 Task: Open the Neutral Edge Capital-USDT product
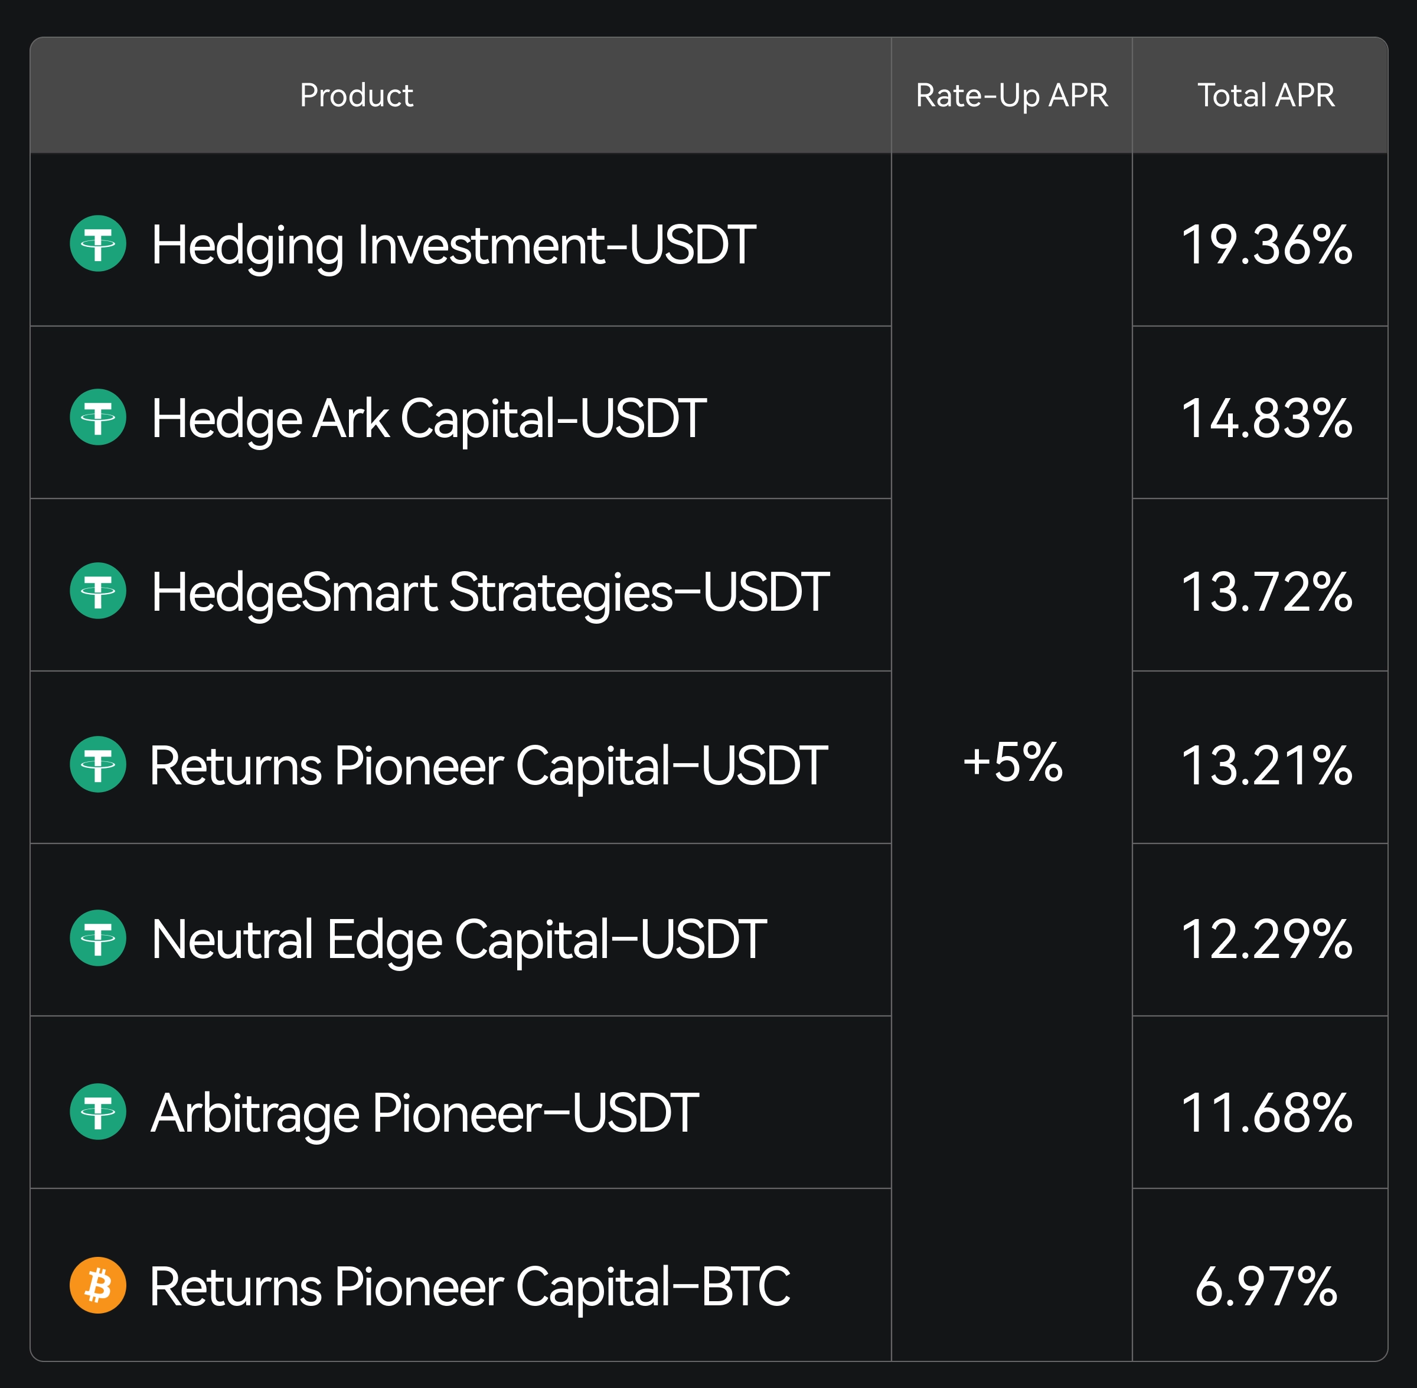(458, 939)
